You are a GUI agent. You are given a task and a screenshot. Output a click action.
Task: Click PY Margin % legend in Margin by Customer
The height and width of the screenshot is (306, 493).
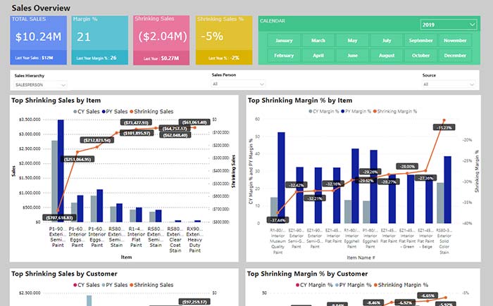(x=354, y=285)
